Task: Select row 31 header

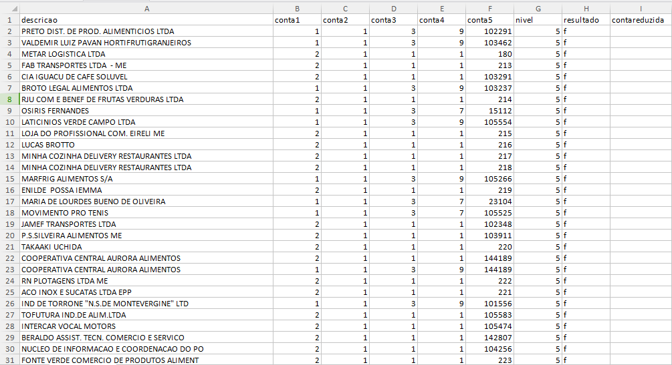Action: [9, 360]
